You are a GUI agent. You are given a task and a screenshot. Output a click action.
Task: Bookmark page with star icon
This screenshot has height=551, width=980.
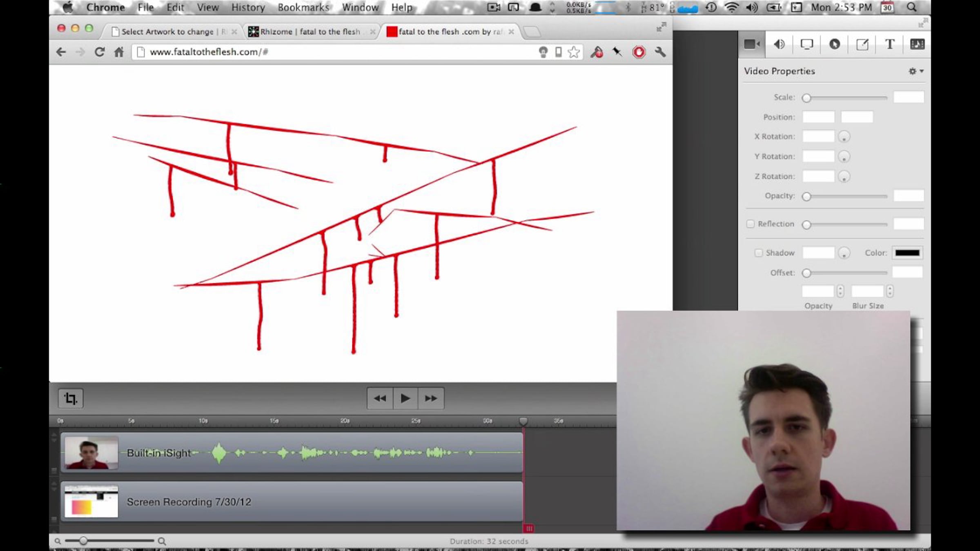tap(574, 52)
